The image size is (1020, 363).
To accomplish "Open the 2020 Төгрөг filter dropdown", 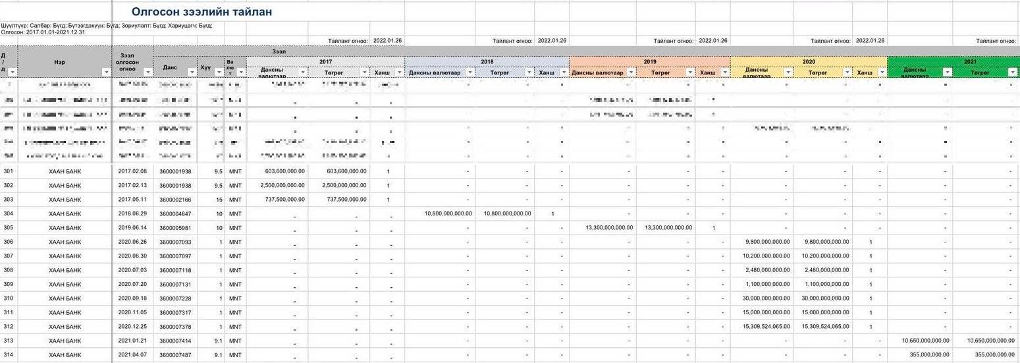I will pyautogui.click(x=846, y=72).
